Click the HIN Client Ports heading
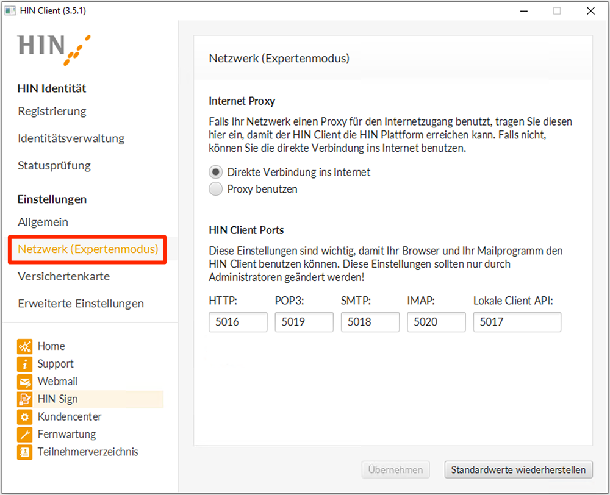The height and width of the screenshot is (495, 610). tap(246, 230)
